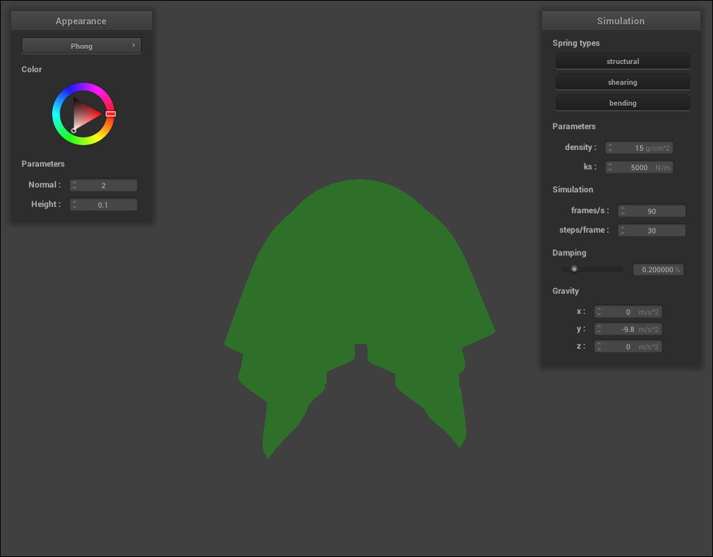The height and width of the screenshot is (557, 713).
Task: Click the Normal value stepper arrows
Action: click(x=74, y=185)
